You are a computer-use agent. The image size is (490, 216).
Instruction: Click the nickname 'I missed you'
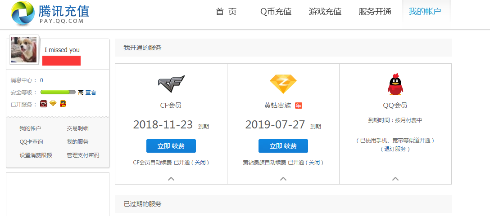62,50
